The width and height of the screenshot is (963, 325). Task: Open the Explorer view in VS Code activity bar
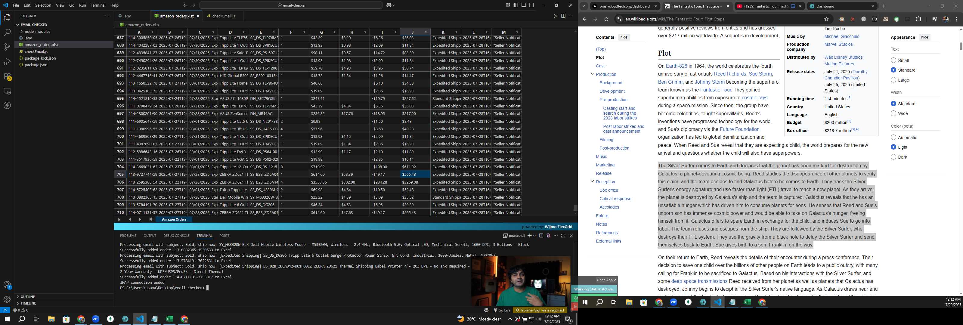coord(7,18)
